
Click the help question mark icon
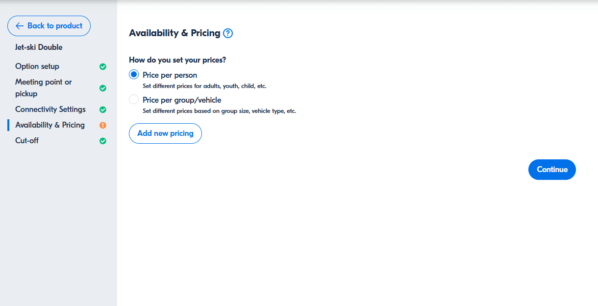coord(228,33)
